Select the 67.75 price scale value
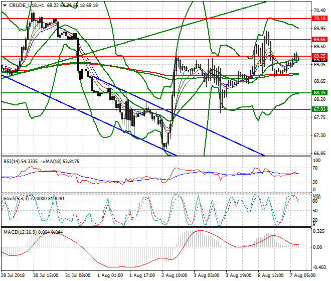 [319, 117]
